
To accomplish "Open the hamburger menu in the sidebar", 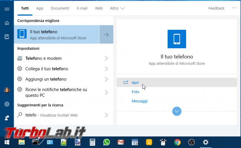I will [7, 9].
